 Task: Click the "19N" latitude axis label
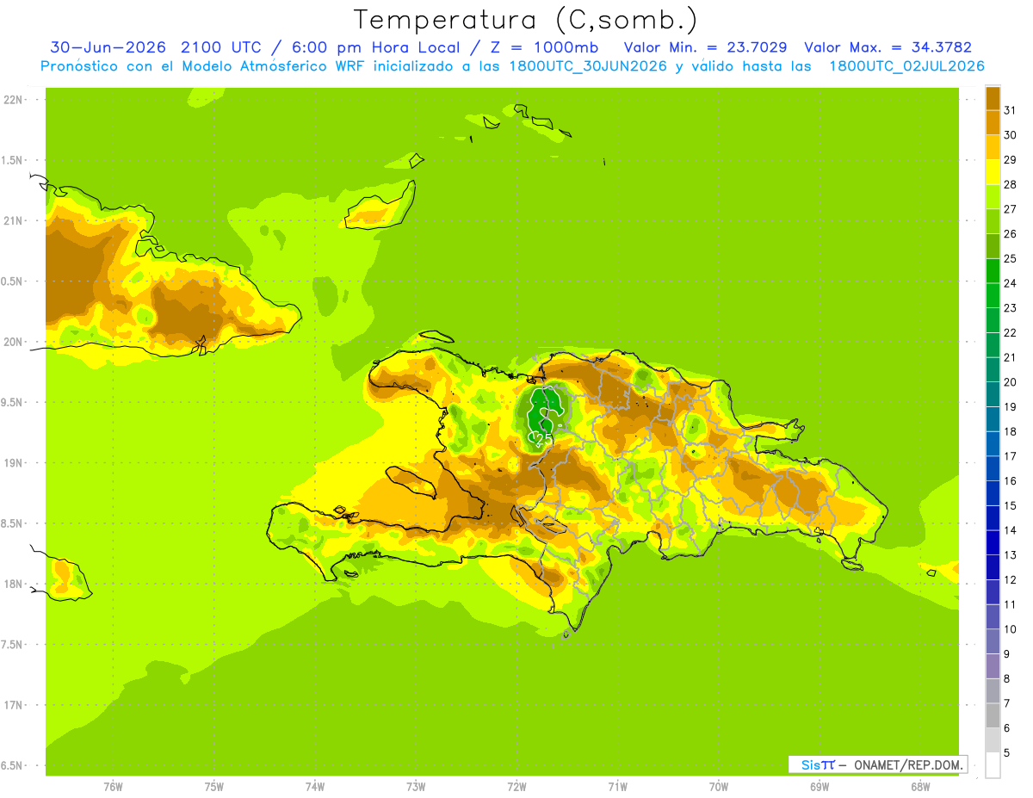pos(14,462)
